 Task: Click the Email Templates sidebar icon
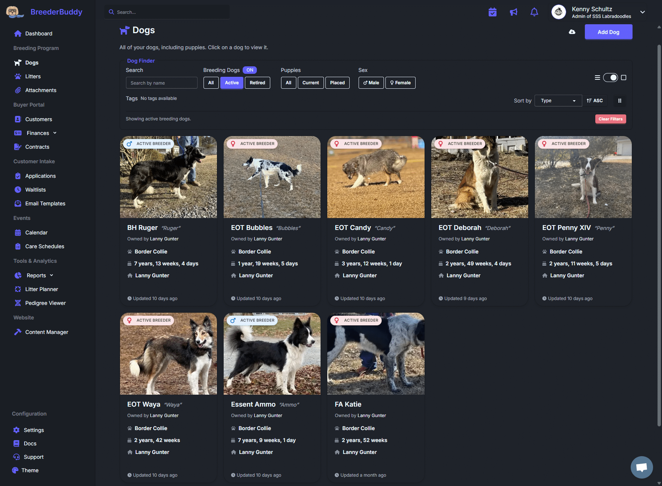coord(18,203)
